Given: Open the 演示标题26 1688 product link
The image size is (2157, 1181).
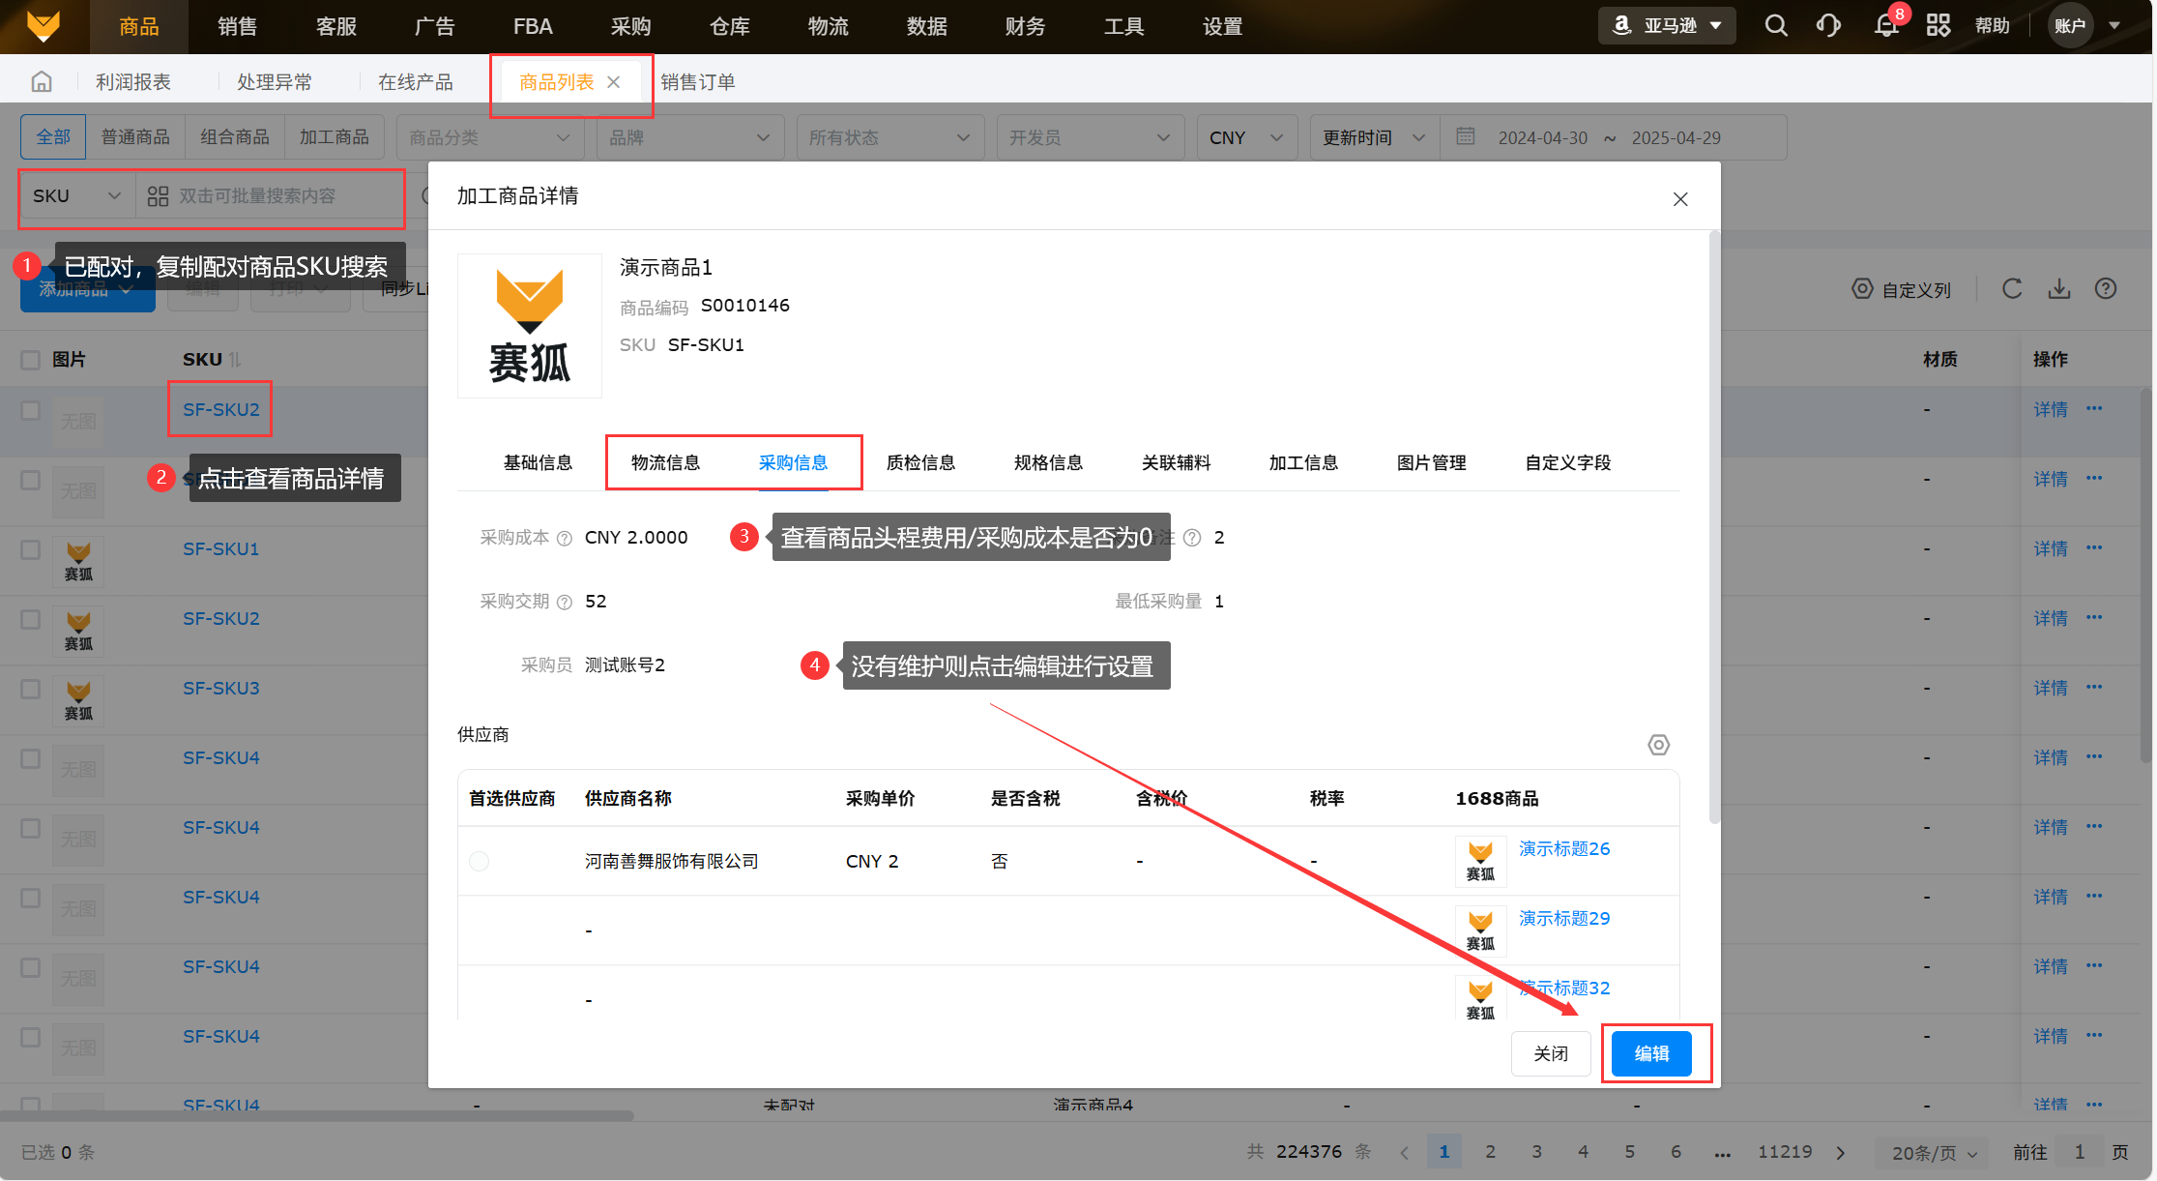Looking at the screenshot, I should pyautogui.click(x=1563, y=848).
